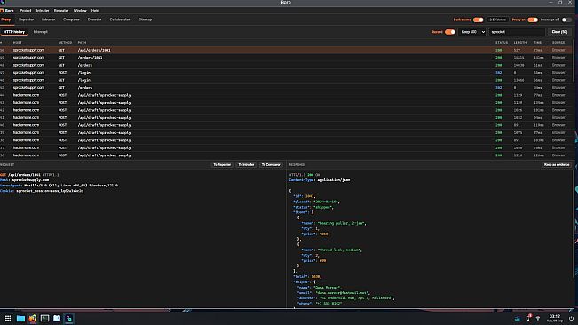This screenshot has height=325, width=578.
Task: Click the orange app logo in menu bar
Action: coord(2,11)
